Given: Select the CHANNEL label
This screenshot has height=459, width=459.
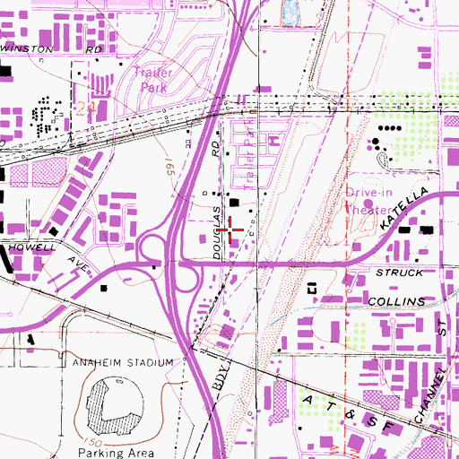Looking at the screenshot, I should click(x=430, y=395).
